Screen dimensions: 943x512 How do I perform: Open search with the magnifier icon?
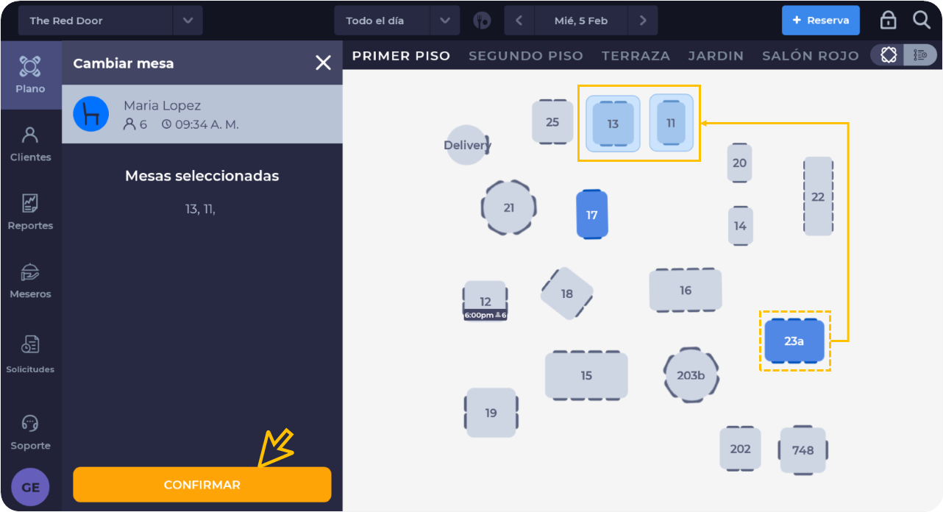click(922, 21)
